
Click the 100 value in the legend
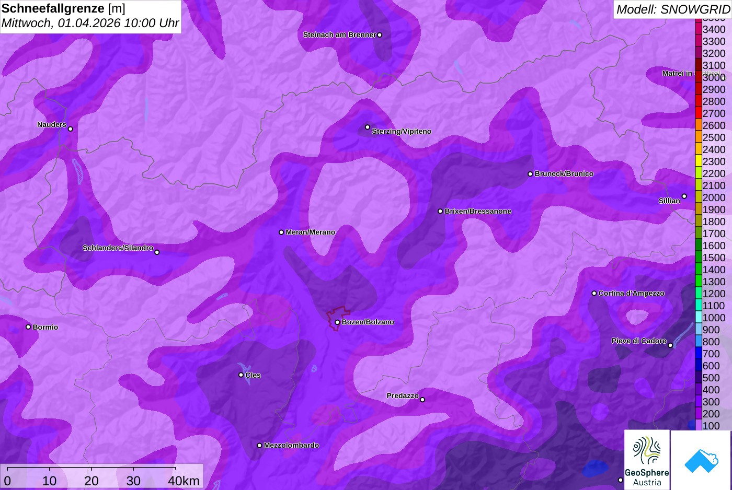pyautogui.click(x=711, y=426)
